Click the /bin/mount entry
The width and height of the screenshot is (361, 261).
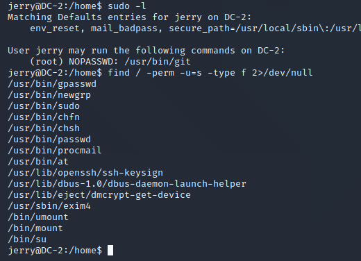(x=35, y=228)
